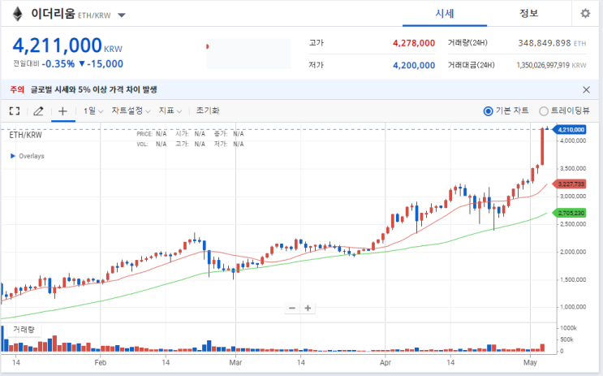603x376 pixels.
Task: Zoom out the chart with minus button
Action: click(x=292, y=308)
